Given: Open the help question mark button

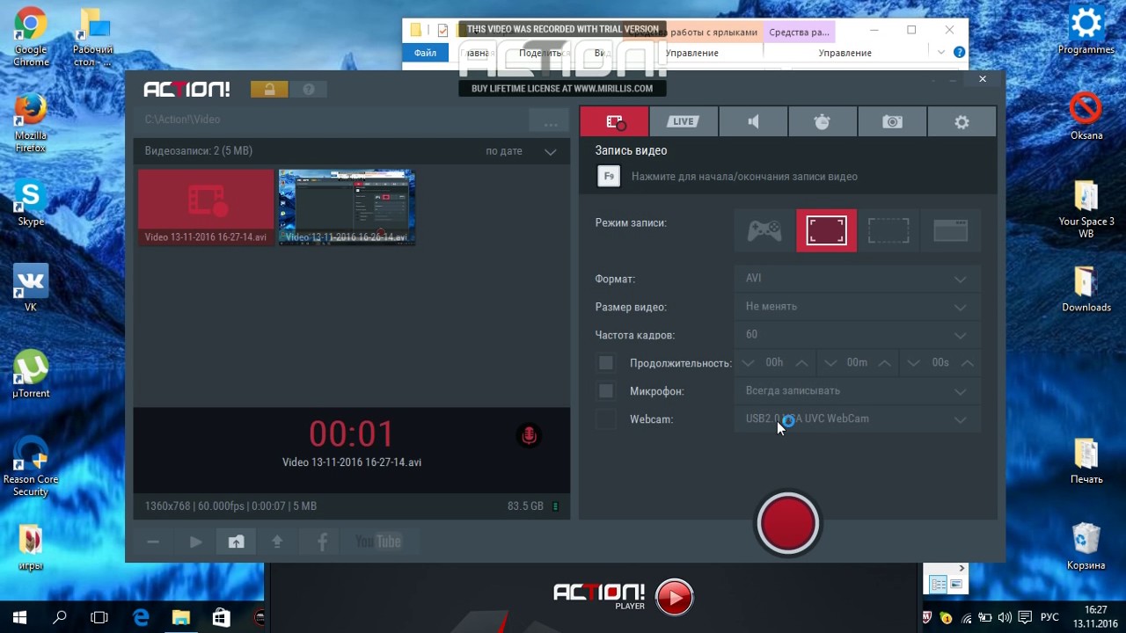Looking at the screenshot, I should pos(309,90).
